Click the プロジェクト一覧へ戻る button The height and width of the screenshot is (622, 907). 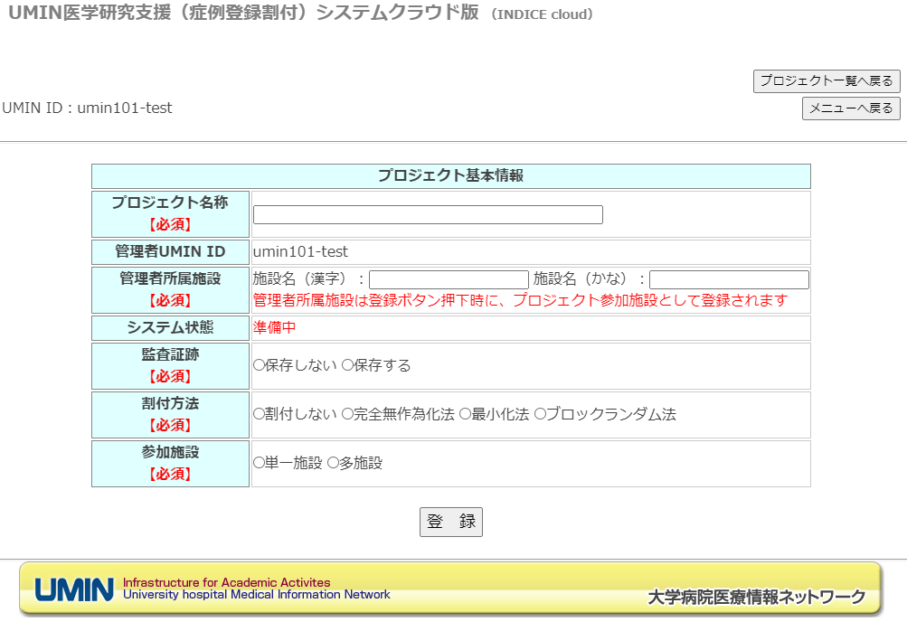point(827,81)
